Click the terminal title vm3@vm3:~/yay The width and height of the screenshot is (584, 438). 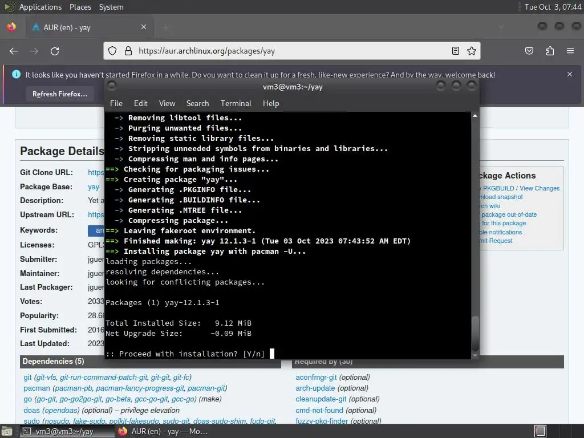[x=293, y=87]
